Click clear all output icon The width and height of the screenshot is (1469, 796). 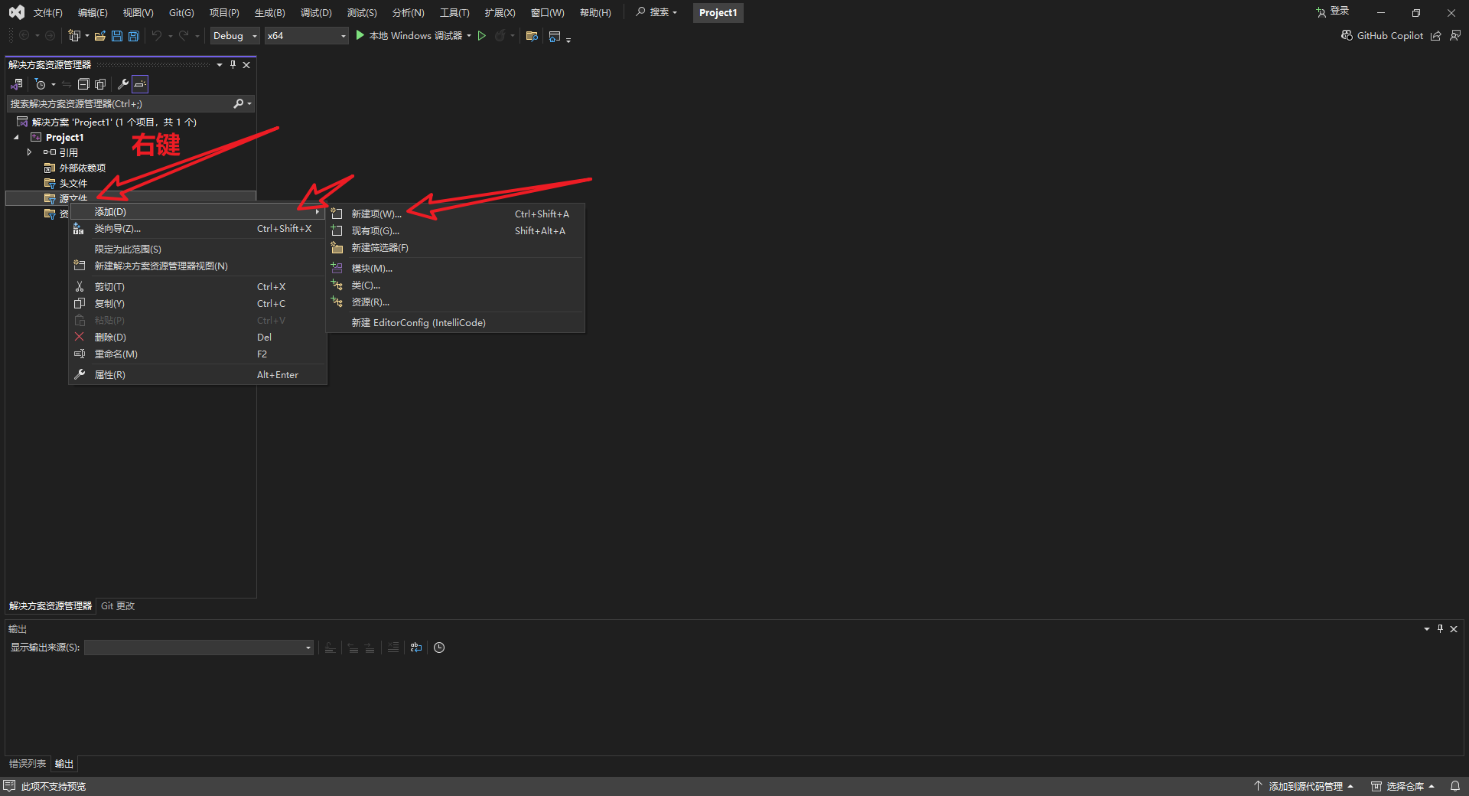392,648
